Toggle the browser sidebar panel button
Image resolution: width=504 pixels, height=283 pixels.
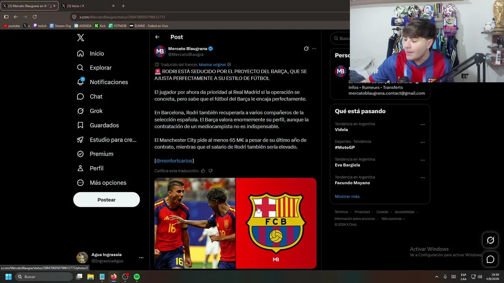(6, 17)
